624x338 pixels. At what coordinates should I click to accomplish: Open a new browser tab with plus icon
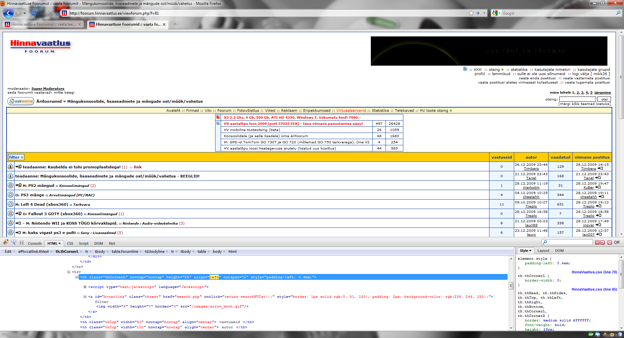point(175,24)
